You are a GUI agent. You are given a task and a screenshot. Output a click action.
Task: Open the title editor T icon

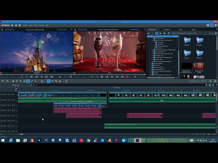click(x=17, y=81)
